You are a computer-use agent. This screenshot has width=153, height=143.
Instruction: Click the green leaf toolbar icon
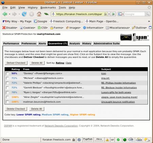(46, 14)
